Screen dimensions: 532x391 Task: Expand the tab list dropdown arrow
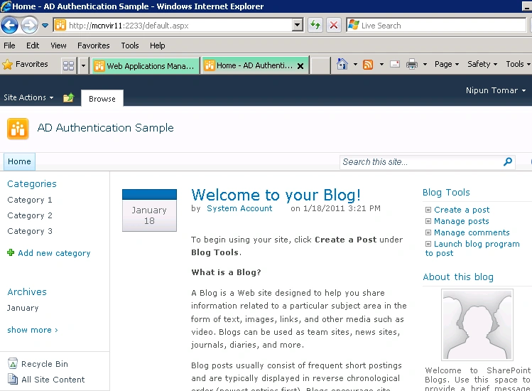83,65
